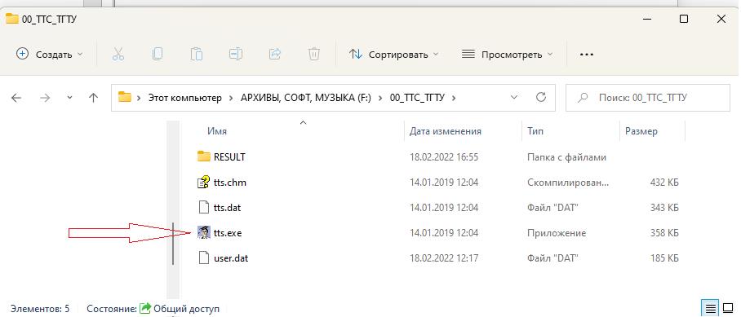Image resolution: width=741 pixels, height=317 pixels.
Task: Open recent locations chevron near navigation arrows
Action: pos(70,98)
